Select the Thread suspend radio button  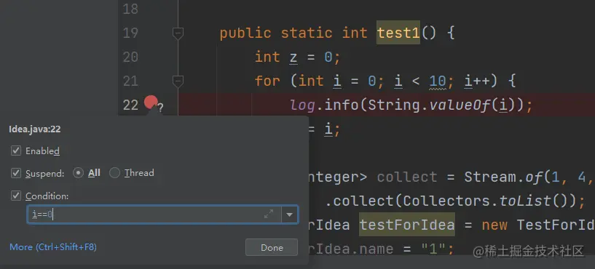114,173
